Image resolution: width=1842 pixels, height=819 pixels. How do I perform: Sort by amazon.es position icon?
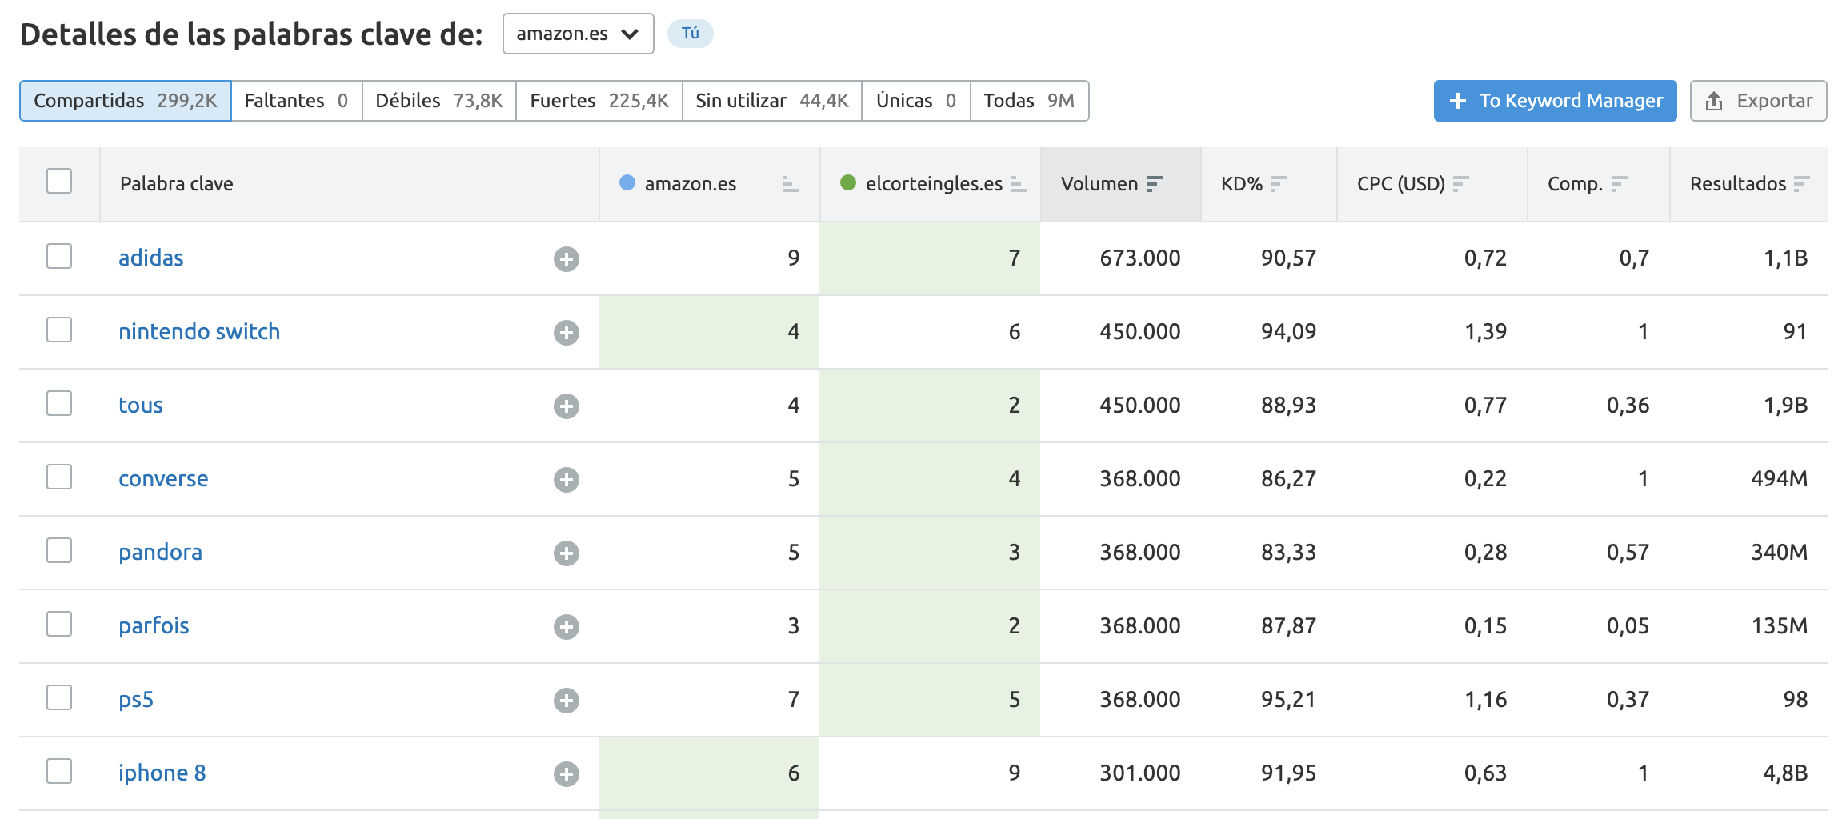tap(790, 184)
